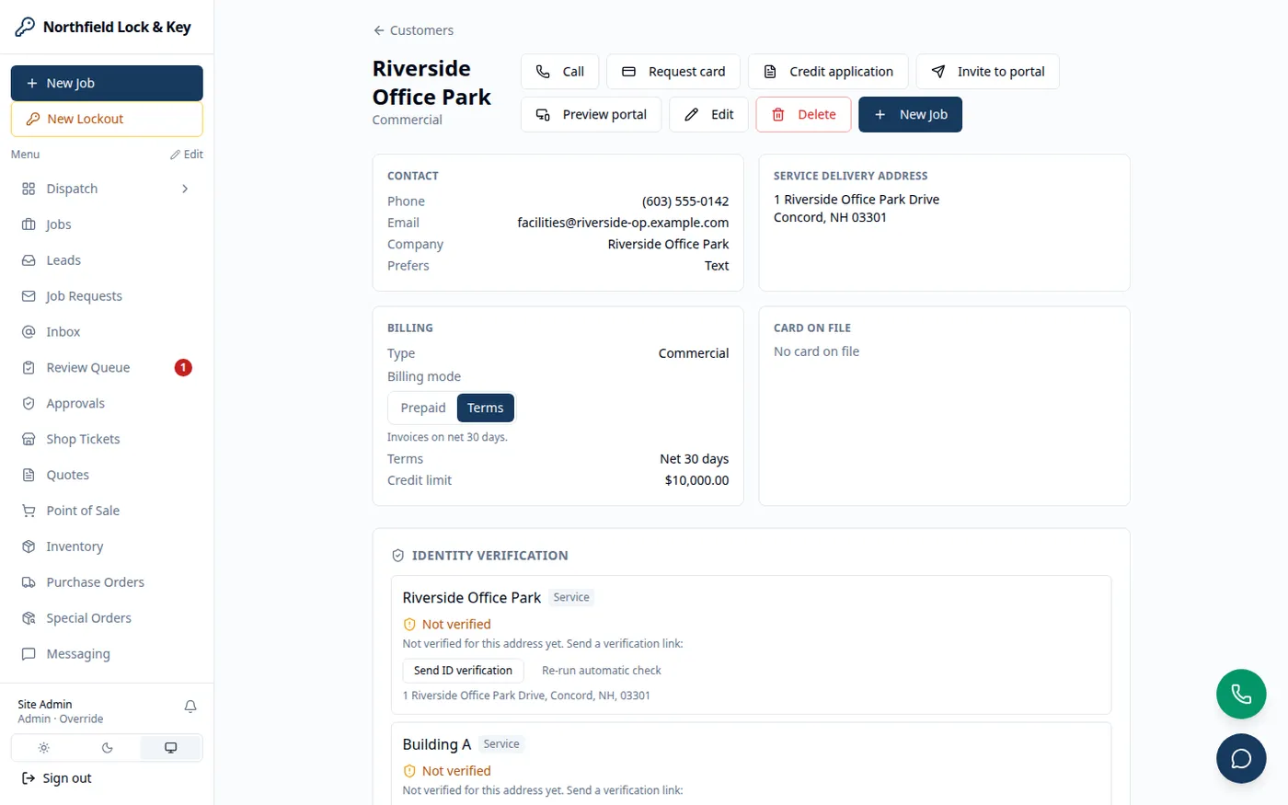Click the Special Orders package icon
Screen dimensions: 1288x805
(x=29, y=618)
